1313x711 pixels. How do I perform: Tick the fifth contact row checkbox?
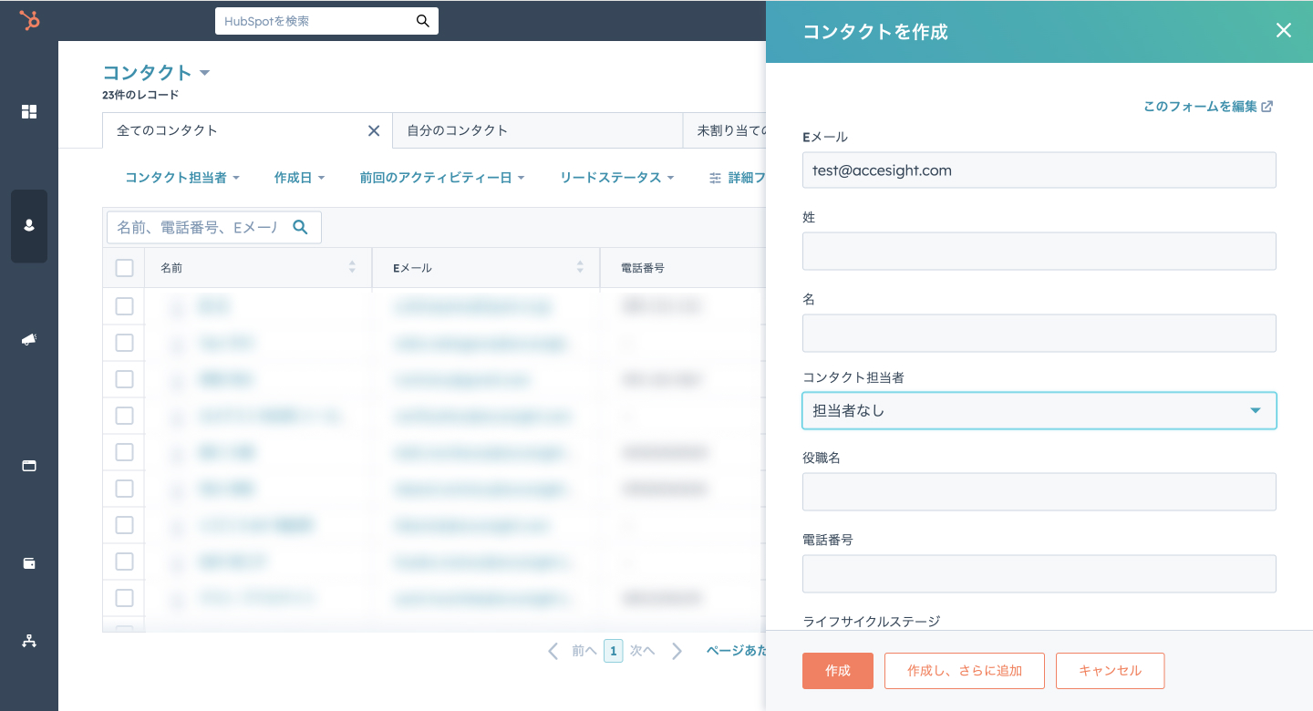click(x=124, y=452)
